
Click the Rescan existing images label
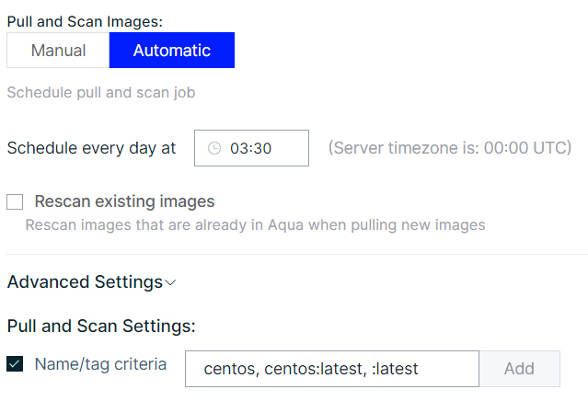(124, 201)
